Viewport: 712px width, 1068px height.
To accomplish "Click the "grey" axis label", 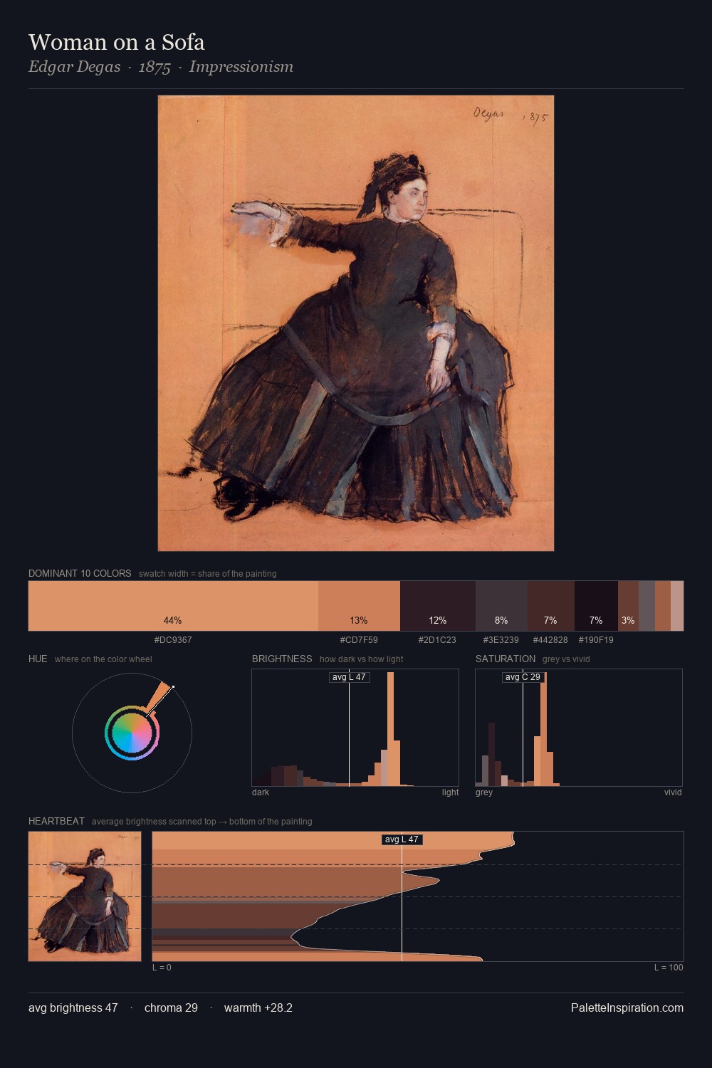I will tap(484, 792).
